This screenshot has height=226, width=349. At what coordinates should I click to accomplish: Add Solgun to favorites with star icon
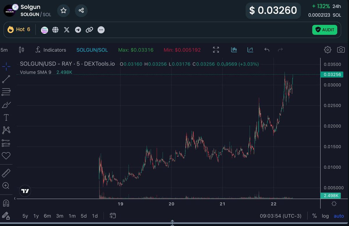click(63, 11)
